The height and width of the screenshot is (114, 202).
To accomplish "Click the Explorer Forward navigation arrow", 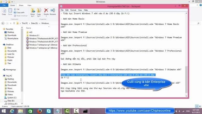I will (x=7, y=23).
